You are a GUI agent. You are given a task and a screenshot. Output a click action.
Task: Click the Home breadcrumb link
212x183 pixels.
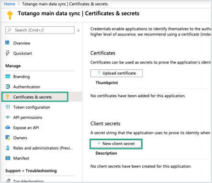coord(10,4)
